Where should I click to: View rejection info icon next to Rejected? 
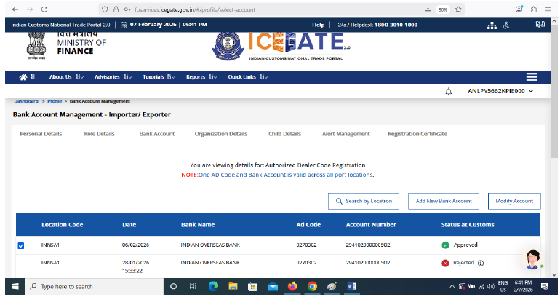pos(481,264)
